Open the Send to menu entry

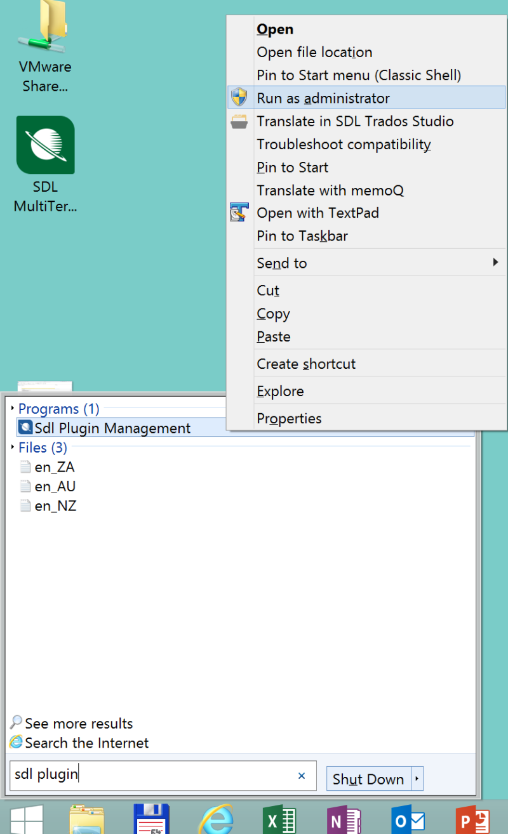367,262
